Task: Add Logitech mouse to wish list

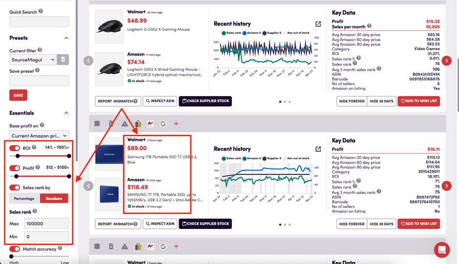Action: [418, 101]
